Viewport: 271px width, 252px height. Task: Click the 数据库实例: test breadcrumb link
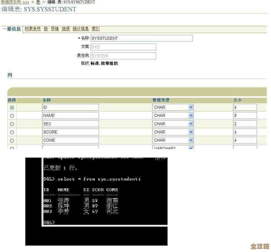[x=15, y=2]
